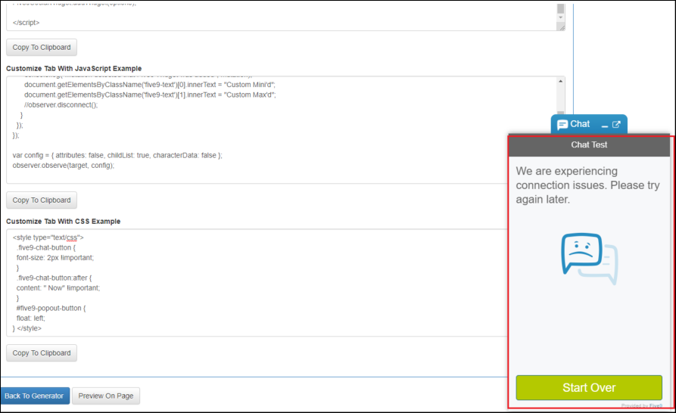The height and width of the screenshot is (413, 676).
Task: Copy the JavaScript example to clipboard
Action: click(42, 200)
